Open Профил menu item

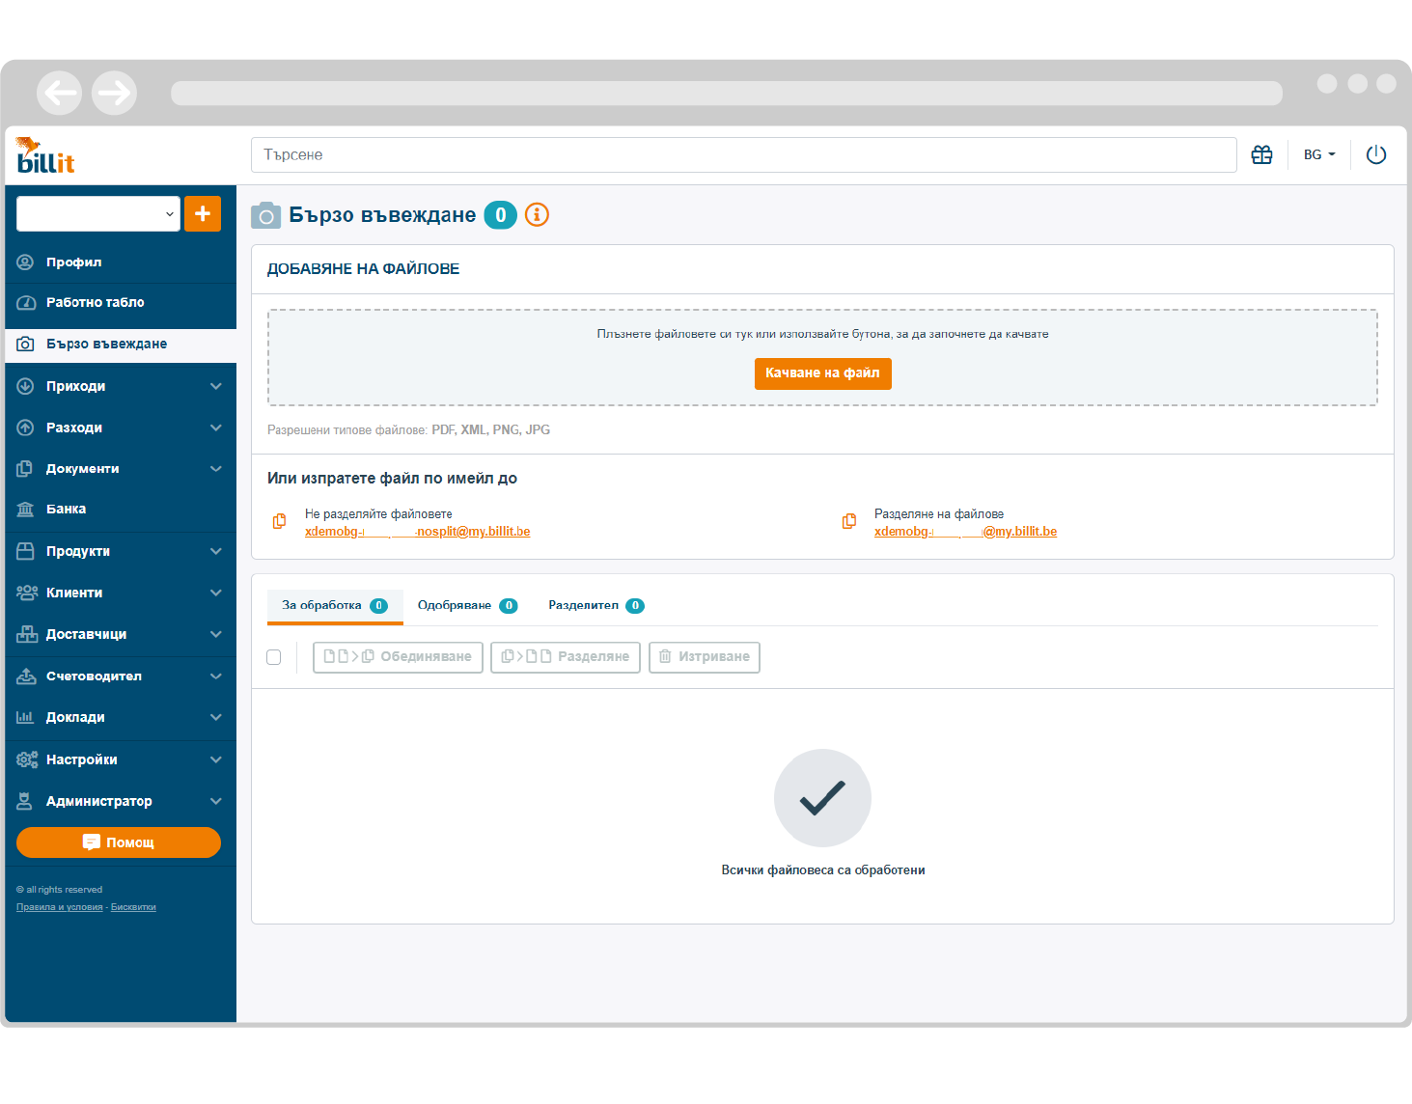click(121, 262)
